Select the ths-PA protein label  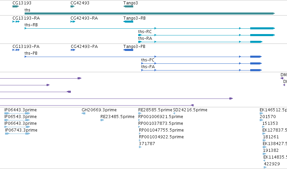(148, 67)
